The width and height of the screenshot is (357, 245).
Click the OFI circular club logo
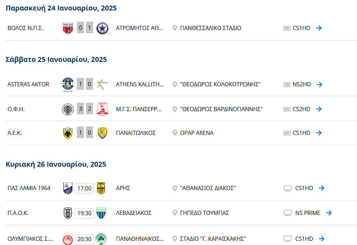click(68, 109)
